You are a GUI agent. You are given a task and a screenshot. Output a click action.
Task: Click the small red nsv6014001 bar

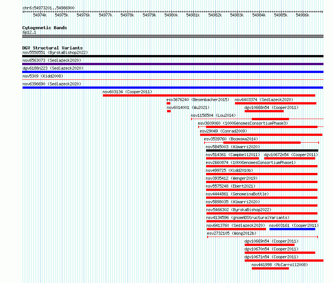[x=169, y=111]
